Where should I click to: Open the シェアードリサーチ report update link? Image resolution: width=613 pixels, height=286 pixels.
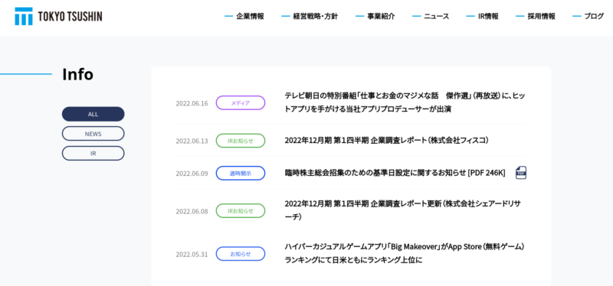click(x=403, y=210)
